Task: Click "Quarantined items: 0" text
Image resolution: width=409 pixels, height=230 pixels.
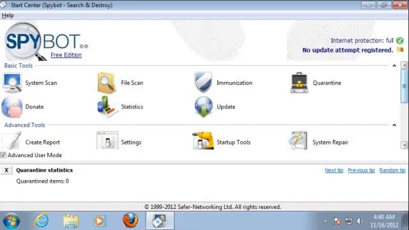Action: click(x=43, y=181)
